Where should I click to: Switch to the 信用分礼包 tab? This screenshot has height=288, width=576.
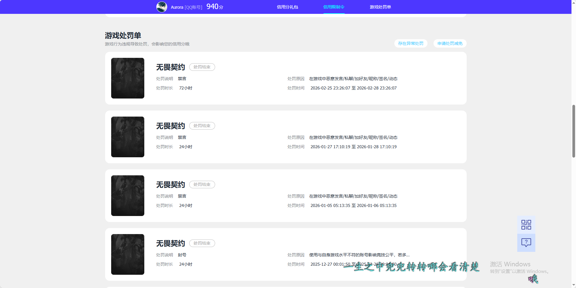(287, 7)
